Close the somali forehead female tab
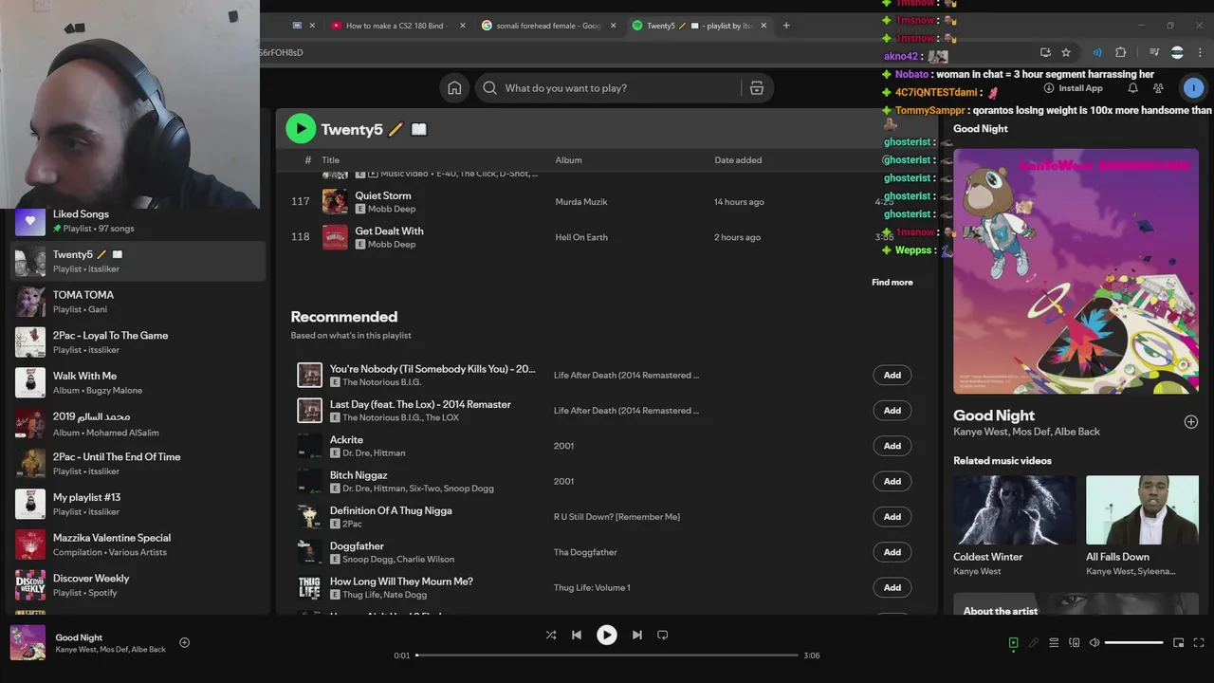 click(614, 26)
